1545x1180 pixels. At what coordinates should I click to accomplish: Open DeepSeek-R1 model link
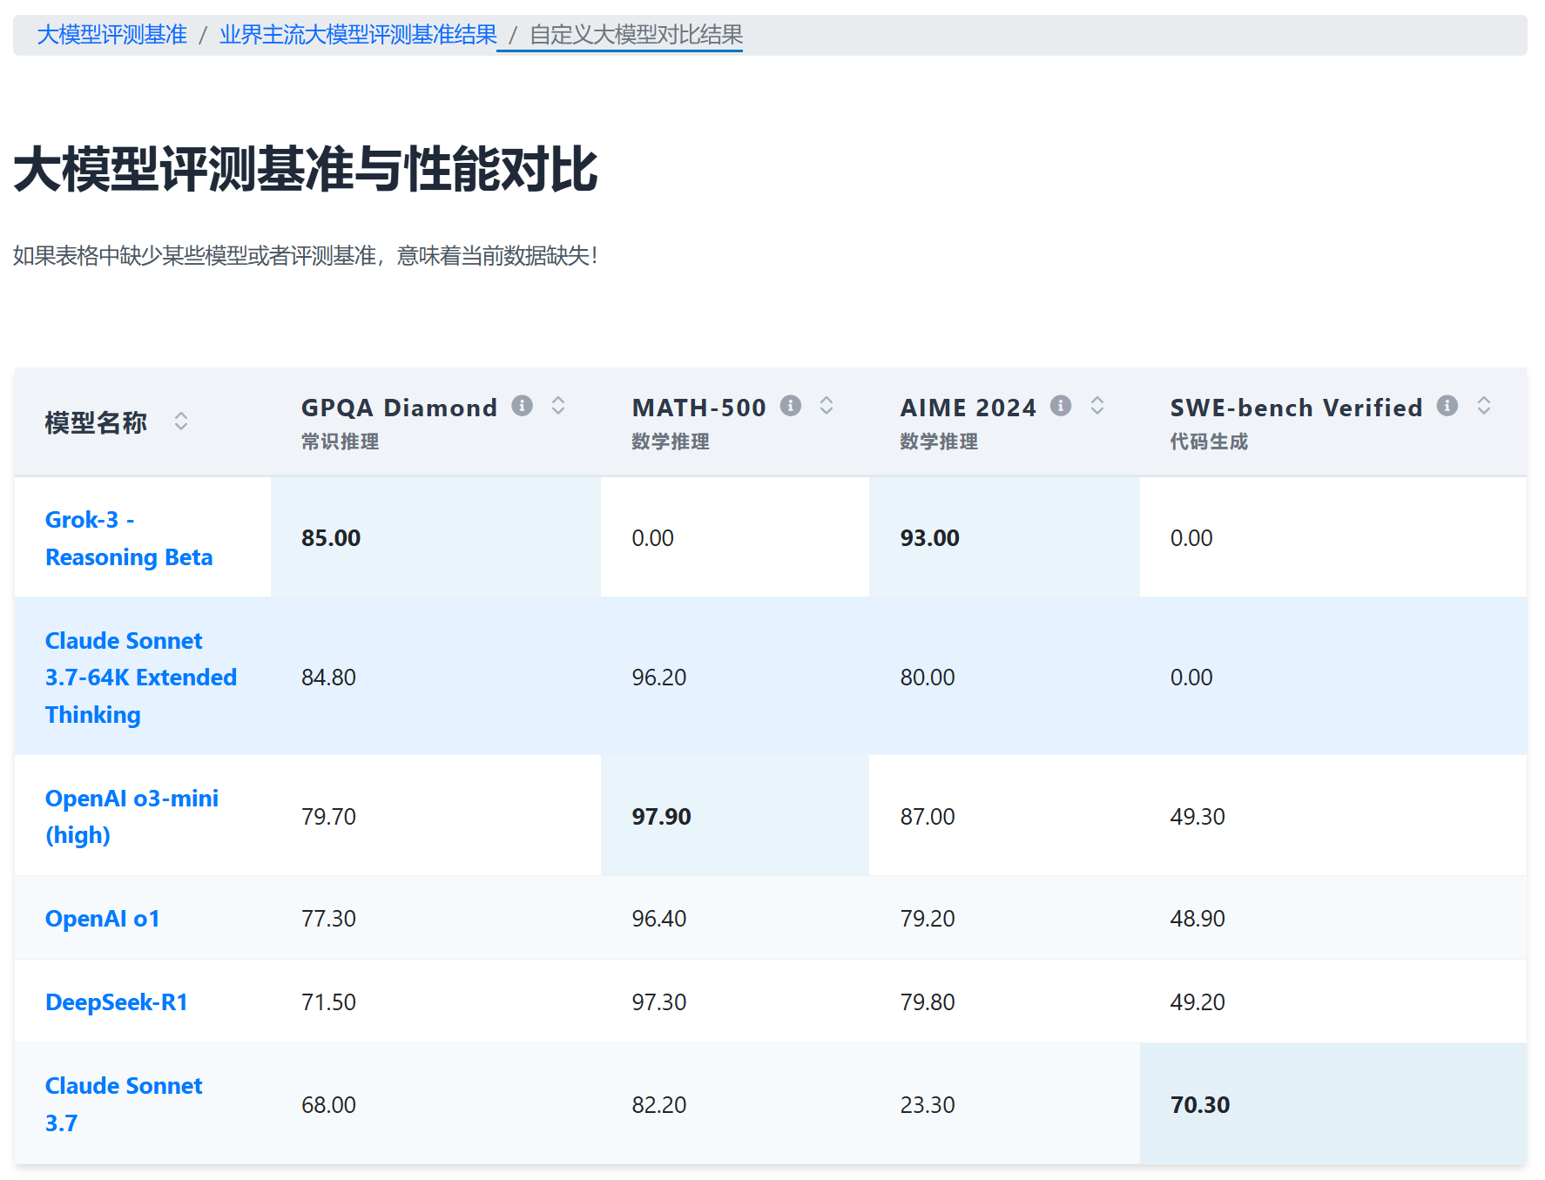117,1002
